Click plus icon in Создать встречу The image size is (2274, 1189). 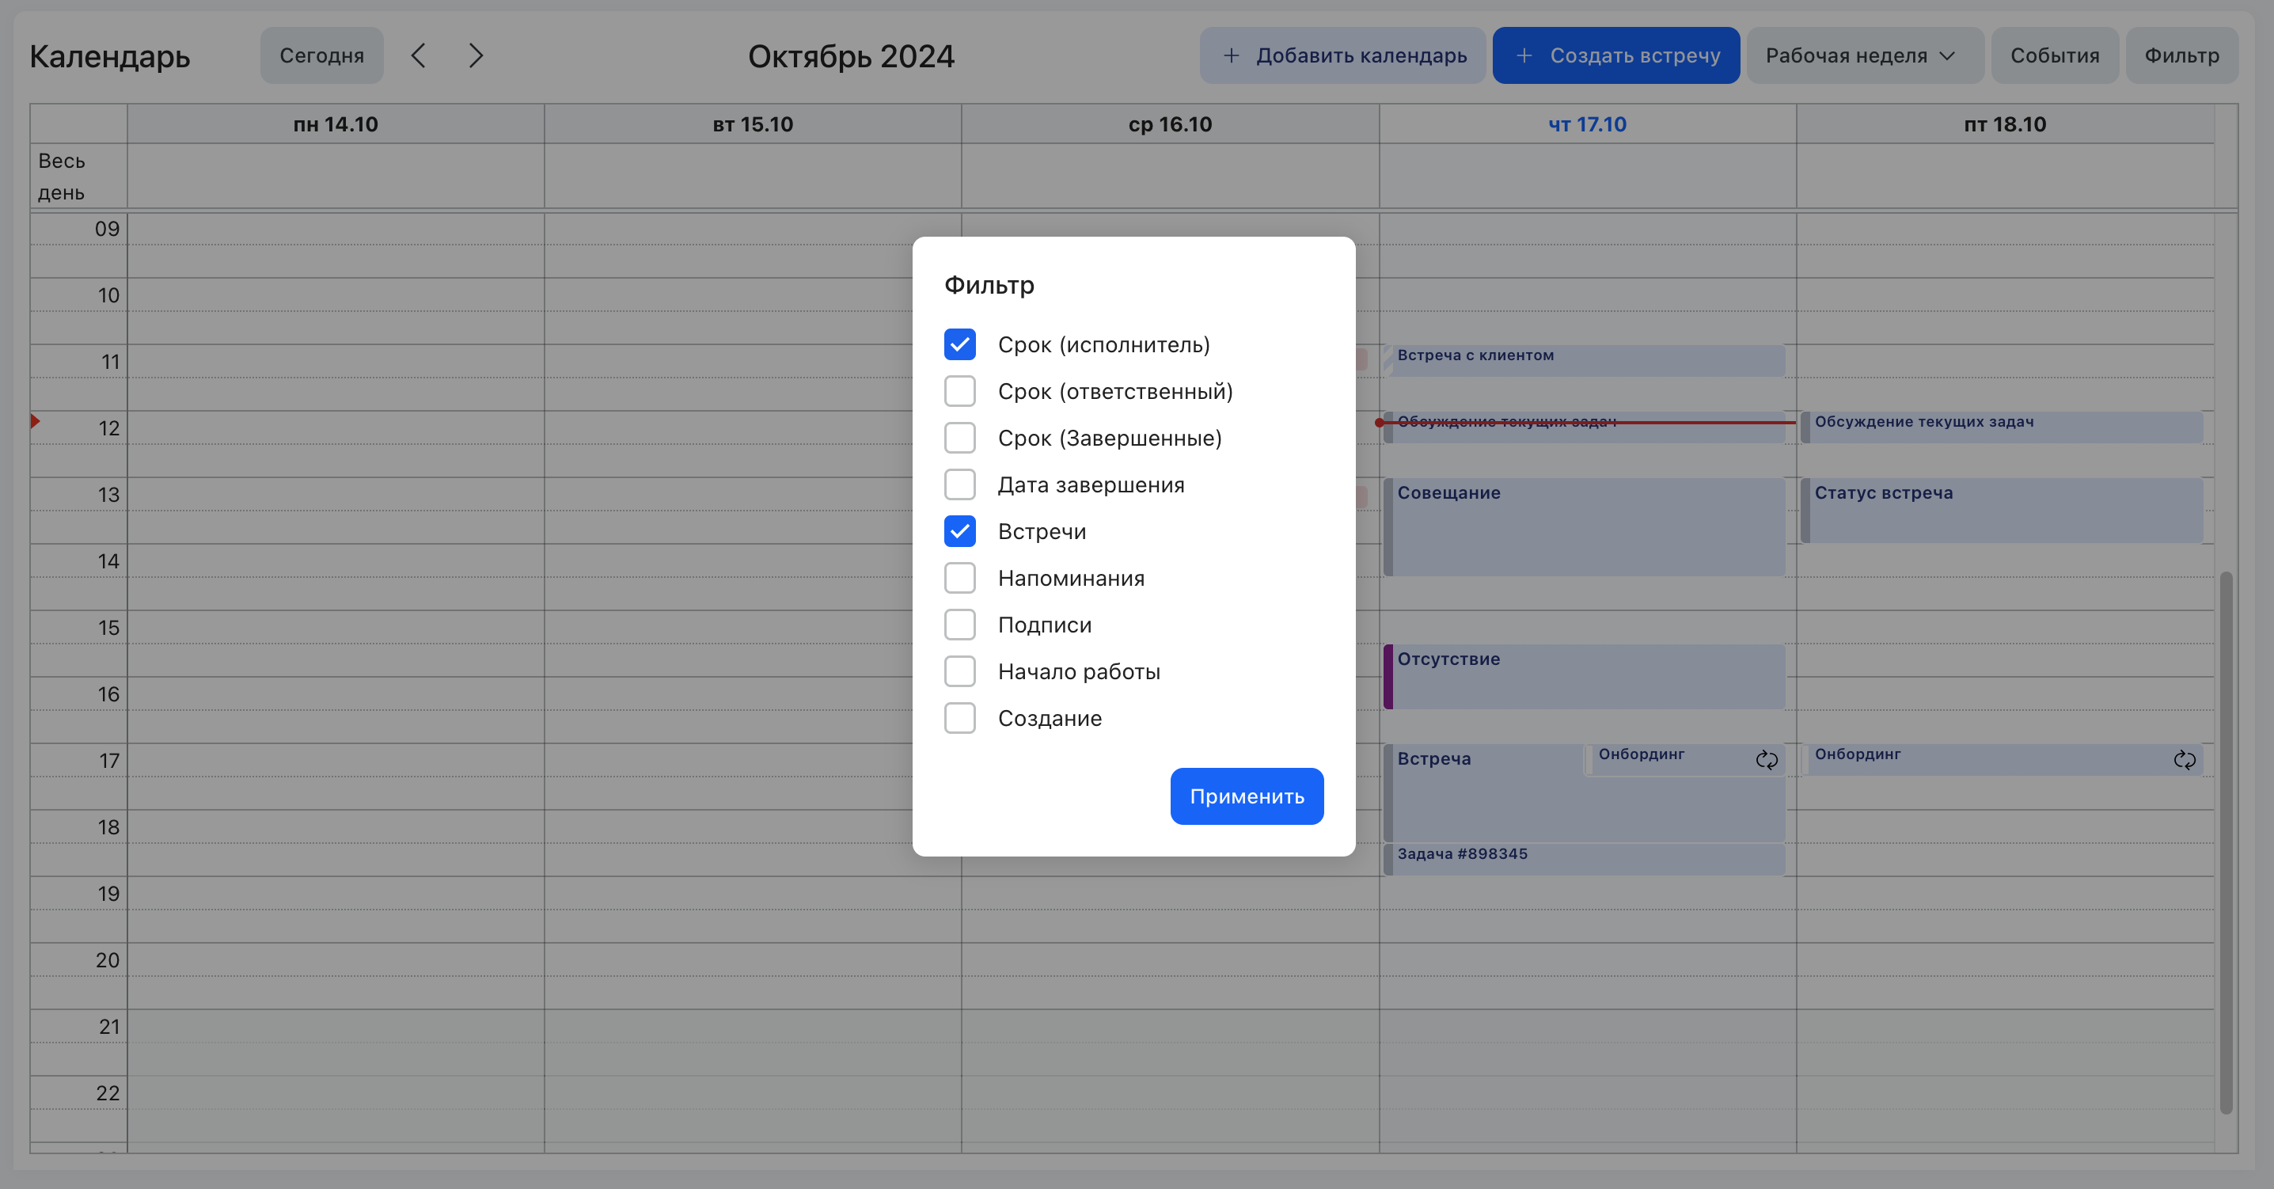1524,55
